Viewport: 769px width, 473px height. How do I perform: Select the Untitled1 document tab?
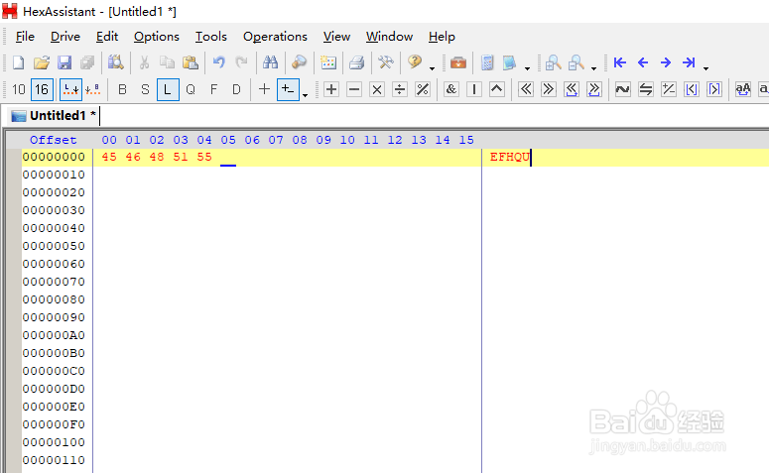pos(53,116)
